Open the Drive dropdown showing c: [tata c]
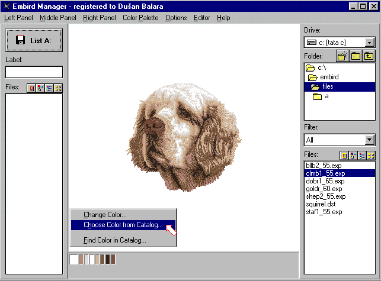 340,43
